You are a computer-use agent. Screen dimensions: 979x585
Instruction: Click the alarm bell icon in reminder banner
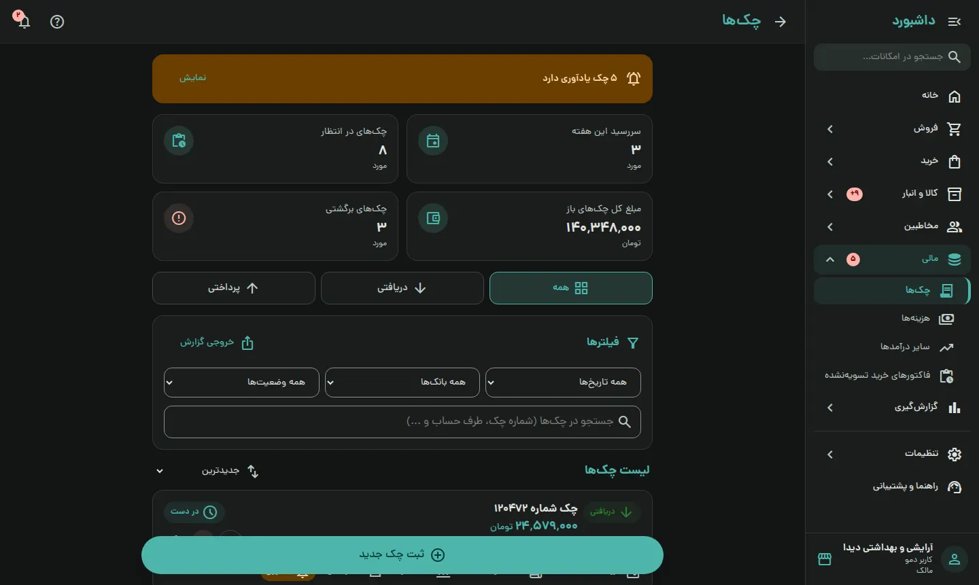[634, 79]
